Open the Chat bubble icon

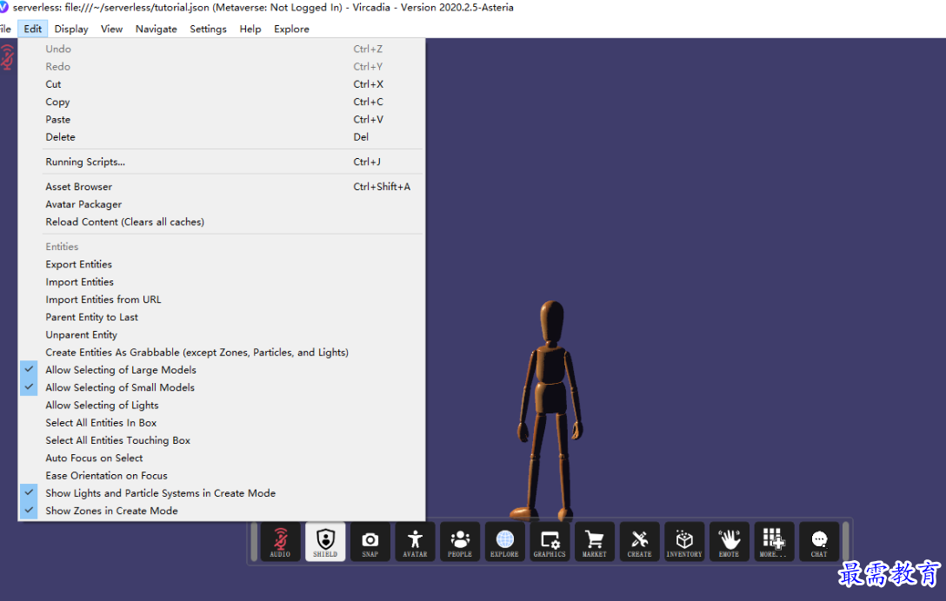click(x=819, y=541)
